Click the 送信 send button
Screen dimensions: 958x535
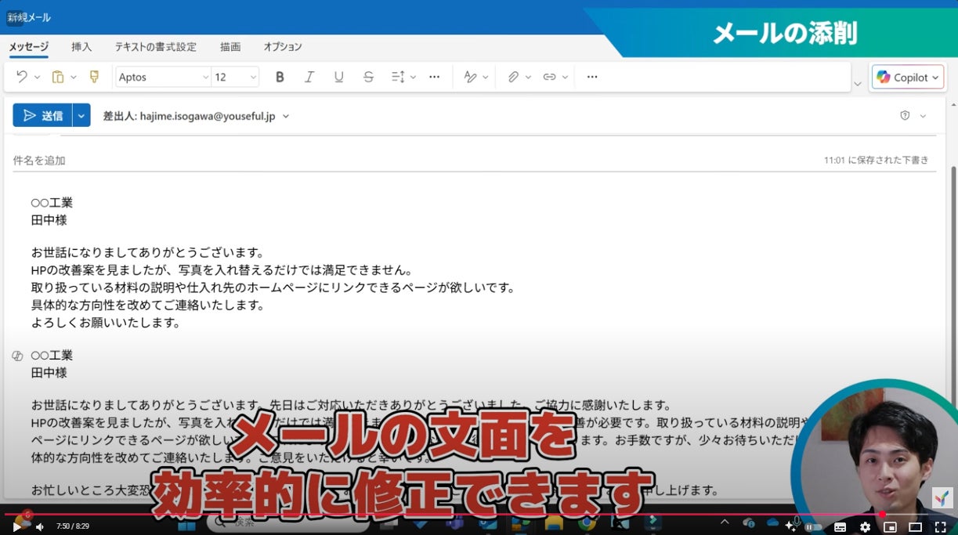tap(42, 115)
